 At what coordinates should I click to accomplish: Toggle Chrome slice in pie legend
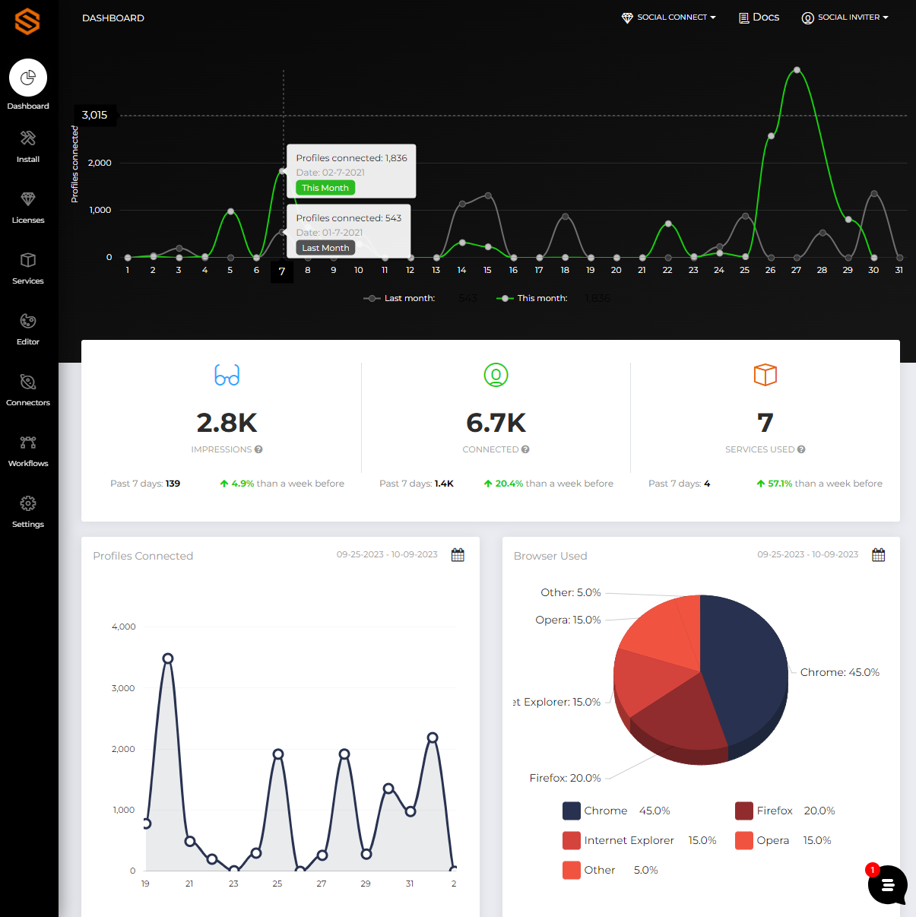point(616,811)
